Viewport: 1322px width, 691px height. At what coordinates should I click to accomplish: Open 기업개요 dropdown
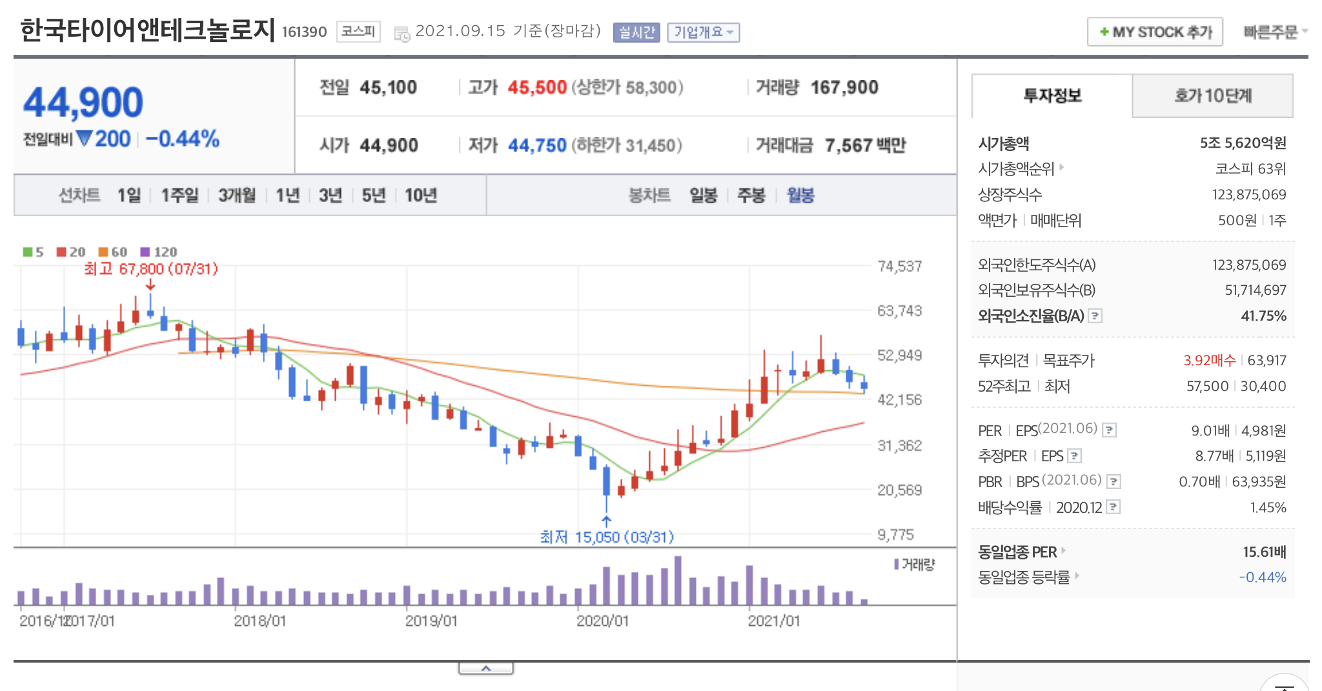[704, 32]
